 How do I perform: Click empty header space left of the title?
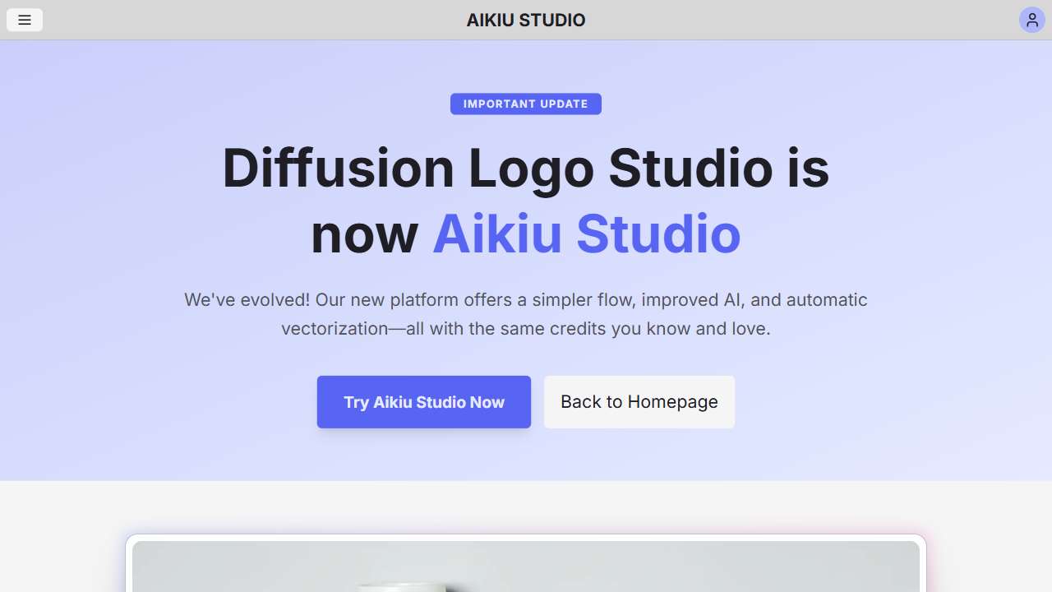(x=247, y=20)
